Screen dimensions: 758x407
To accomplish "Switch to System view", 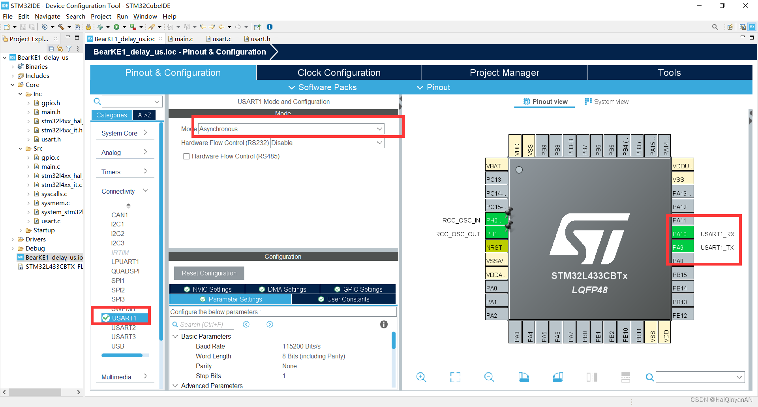I will tap(606, 102).
